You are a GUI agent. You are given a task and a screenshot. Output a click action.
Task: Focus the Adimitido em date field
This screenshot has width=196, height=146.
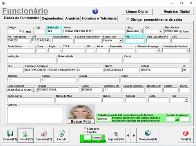112,90
